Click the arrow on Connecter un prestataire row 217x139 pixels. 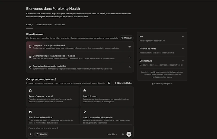click(130, 57)
